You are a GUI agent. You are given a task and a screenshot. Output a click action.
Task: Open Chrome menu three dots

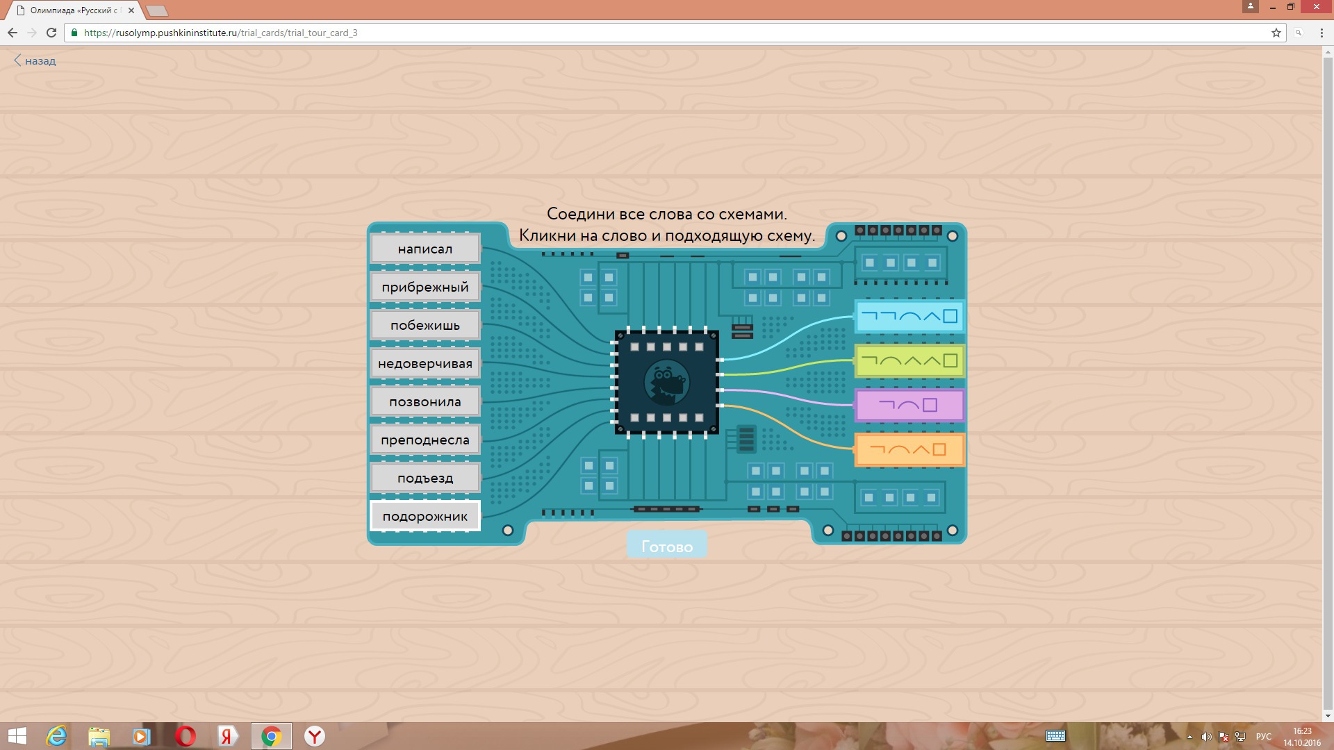(x=1321, y=33)
